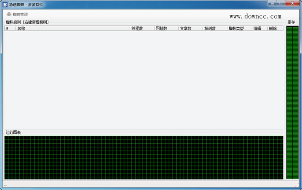The image size is (302, 190).
Task: Click the www.downcc.com text
Action: [255, 16]
